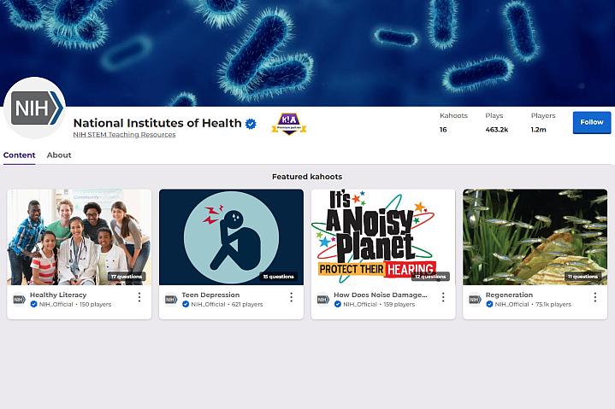
Task: Switch to the Content tab
Action: [x=19, y=155]
